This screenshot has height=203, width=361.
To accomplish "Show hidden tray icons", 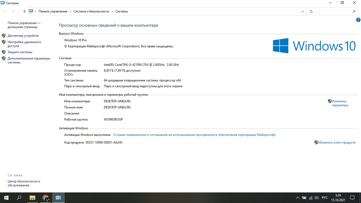I will click(298, 198).
